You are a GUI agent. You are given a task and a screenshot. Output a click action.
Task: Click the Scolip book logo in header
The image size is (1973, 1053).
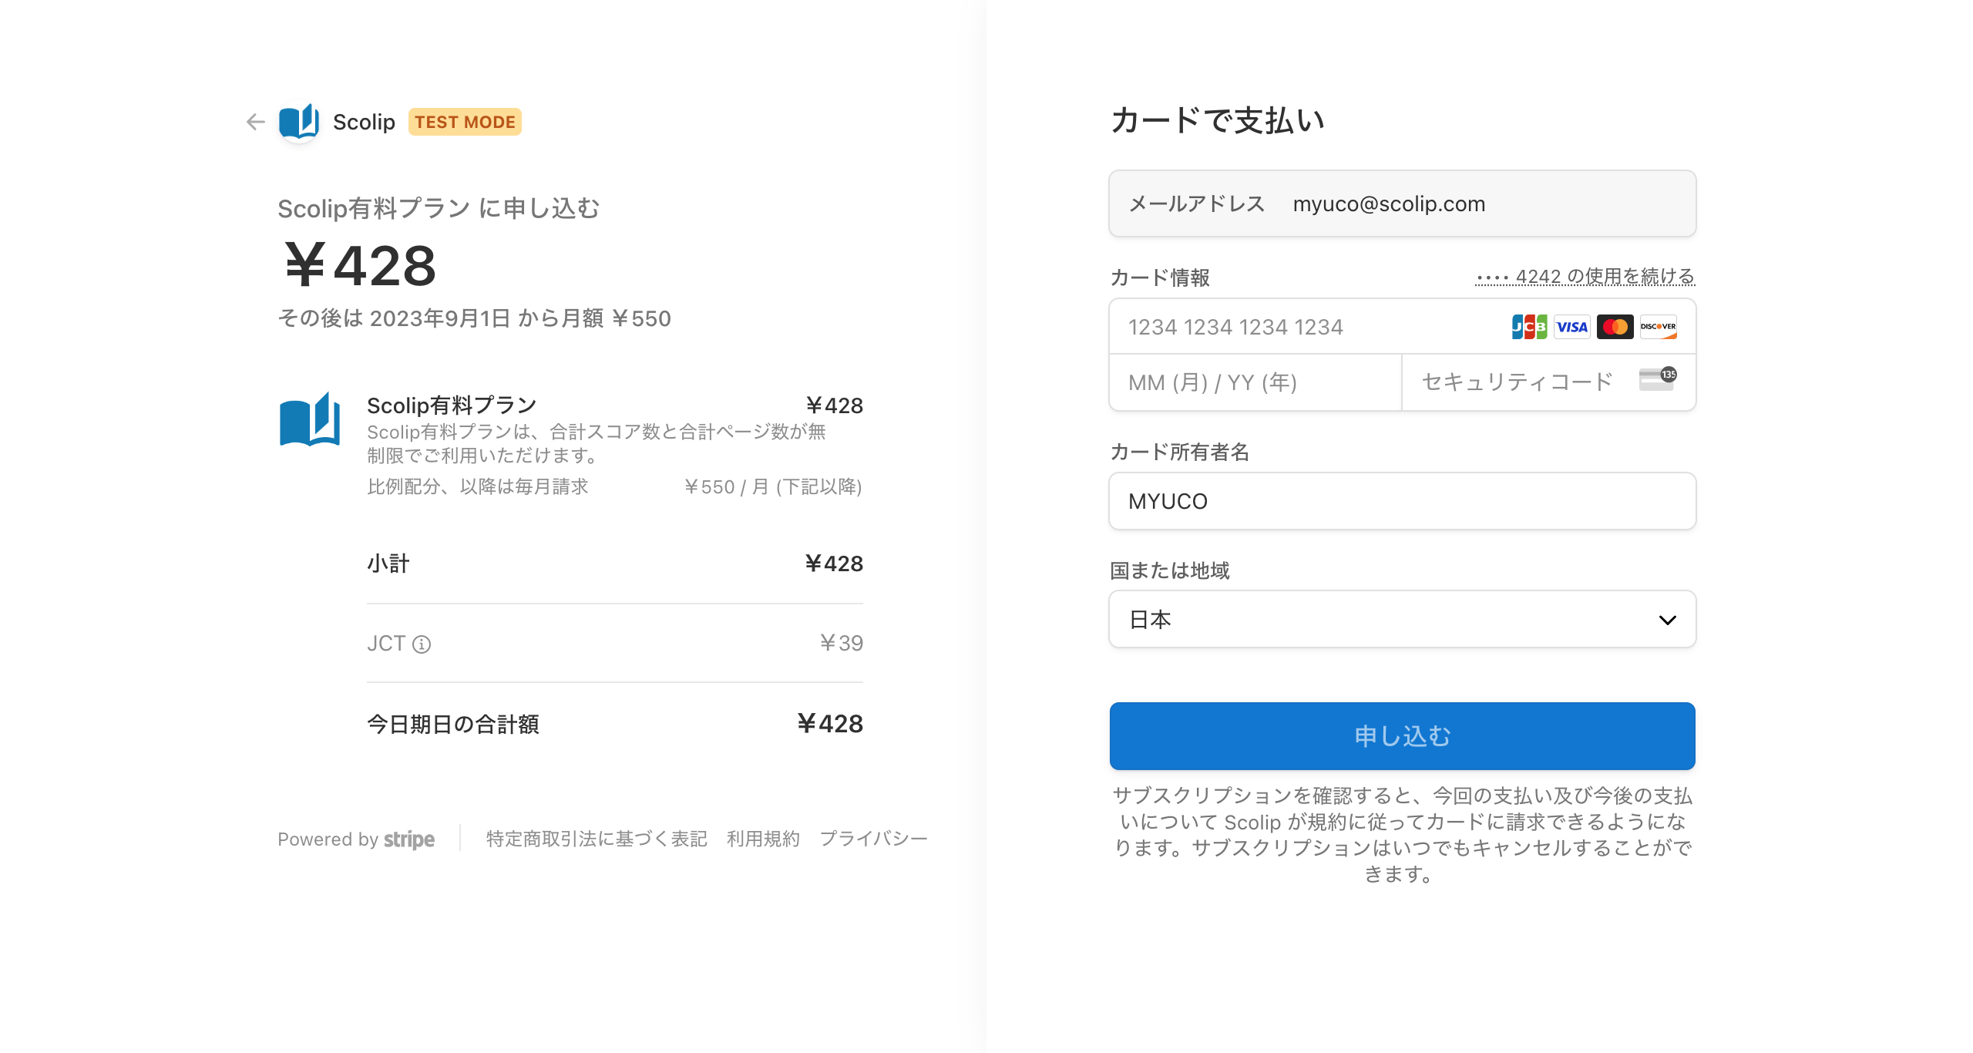(299, 122)
